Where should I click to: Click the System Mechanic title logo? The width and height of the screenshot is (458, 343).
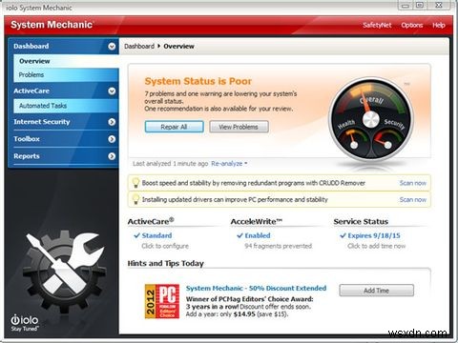52,25
